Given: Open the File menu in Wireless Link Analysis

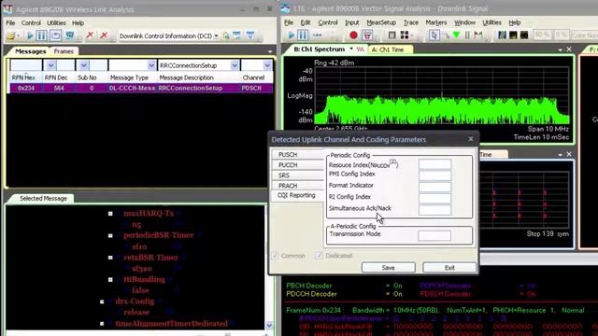Looking at the screenshot, I should pos(10,23).
